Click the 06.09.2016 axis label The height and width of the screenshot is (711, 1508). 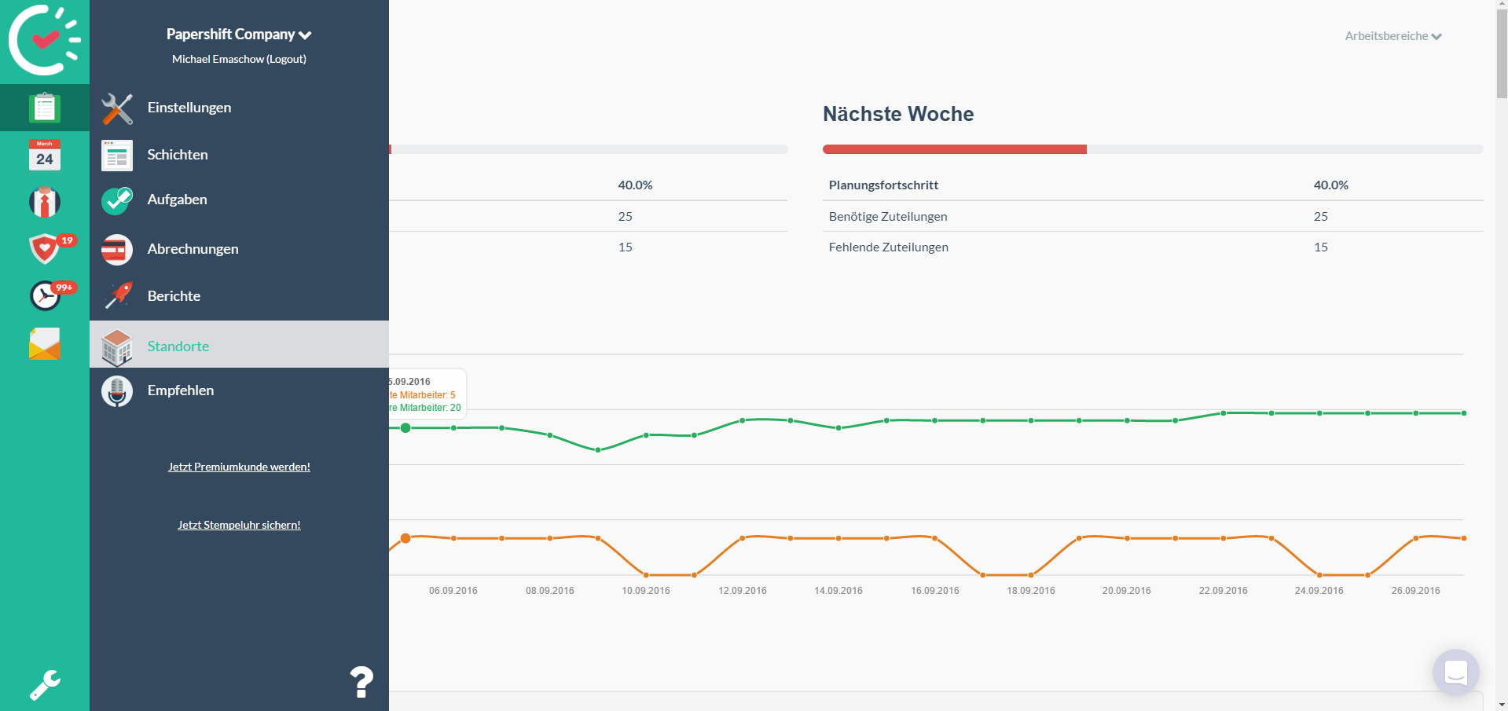[453, 591]
